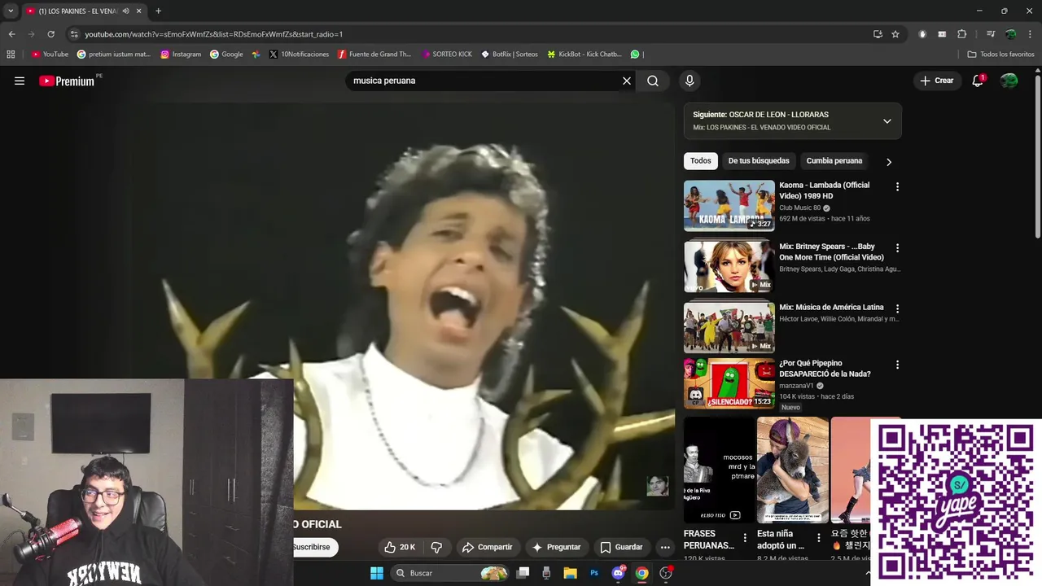Open File Explorer from taskbar
This screenshot has height=586, width=1042.
tap(571, 573)
